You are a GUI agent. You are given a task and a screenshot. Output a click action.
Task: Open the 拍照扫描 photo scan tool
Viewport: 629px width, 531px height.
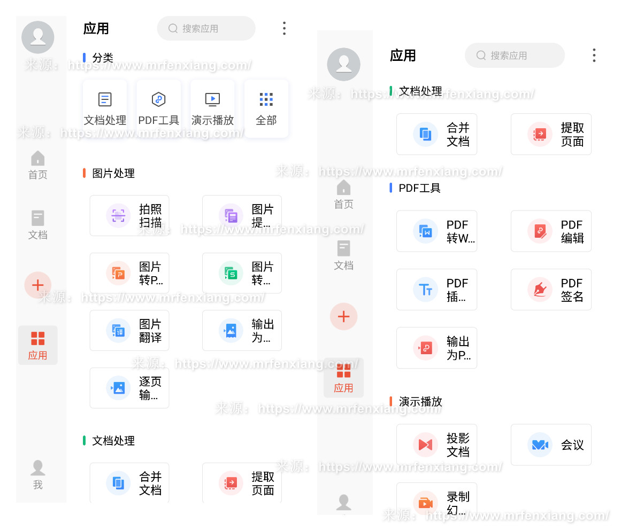click(x=129, y=216)
